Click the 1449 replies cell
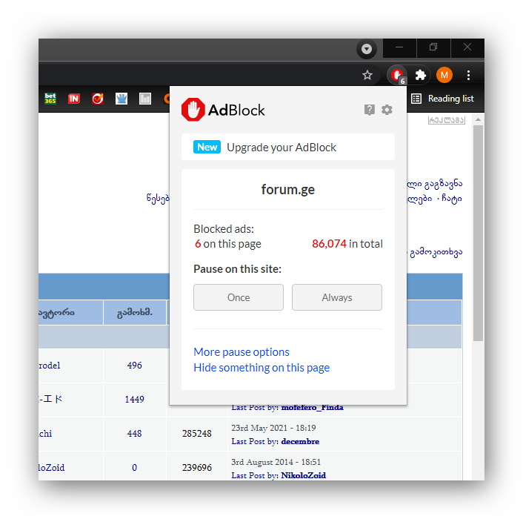523x519 pixels. [x=134, y=400]
